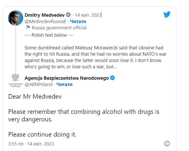189x151 pixels.
Task: Click the Russia government official label
Action: click(x=59, y=28)
